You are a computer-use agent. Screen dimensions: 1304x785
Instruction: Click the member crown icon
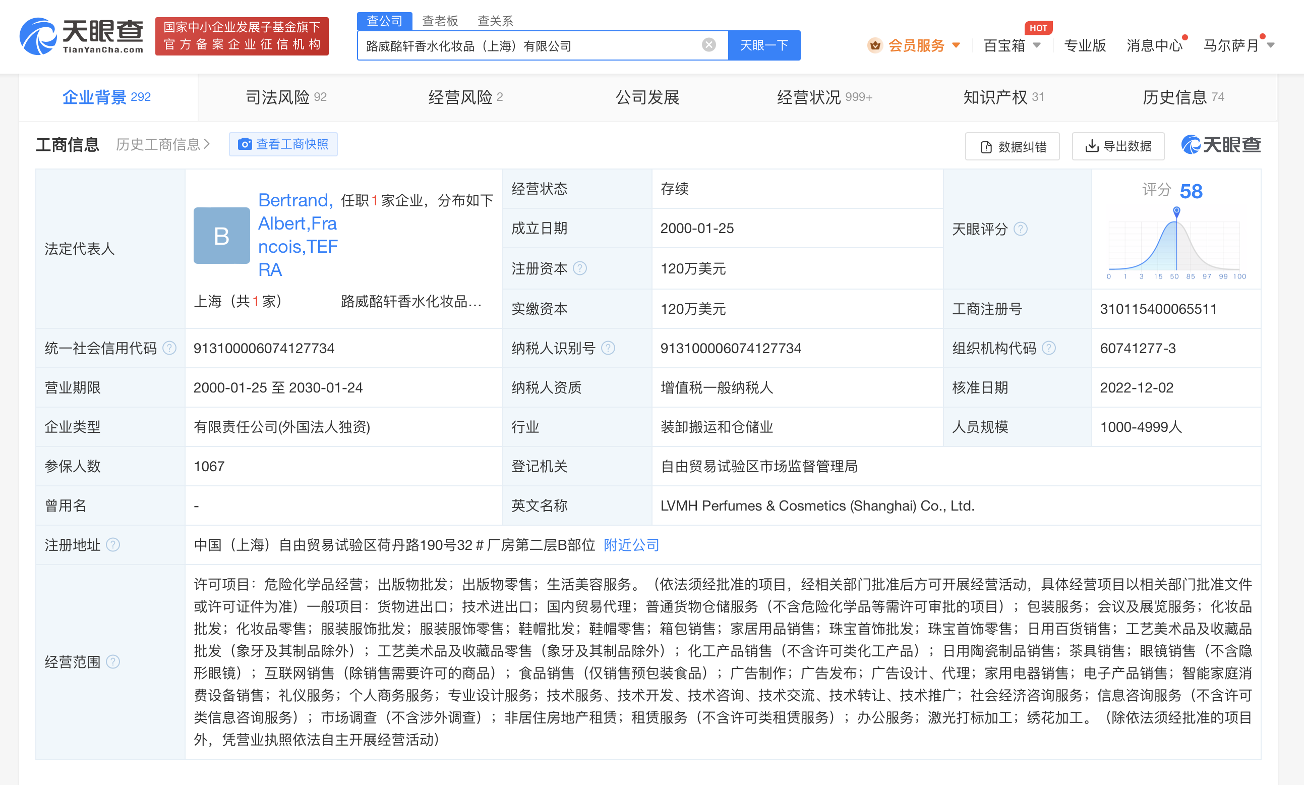[875, 45]
